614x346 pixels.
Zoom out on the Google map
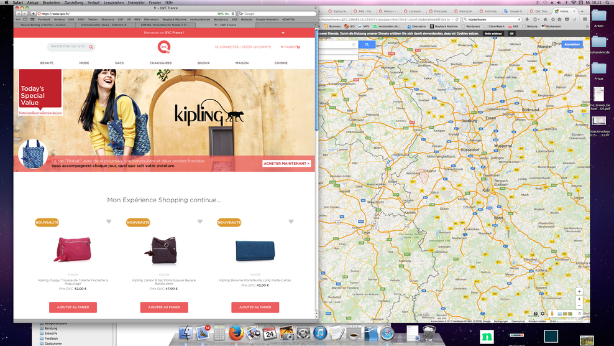point(579,306)
